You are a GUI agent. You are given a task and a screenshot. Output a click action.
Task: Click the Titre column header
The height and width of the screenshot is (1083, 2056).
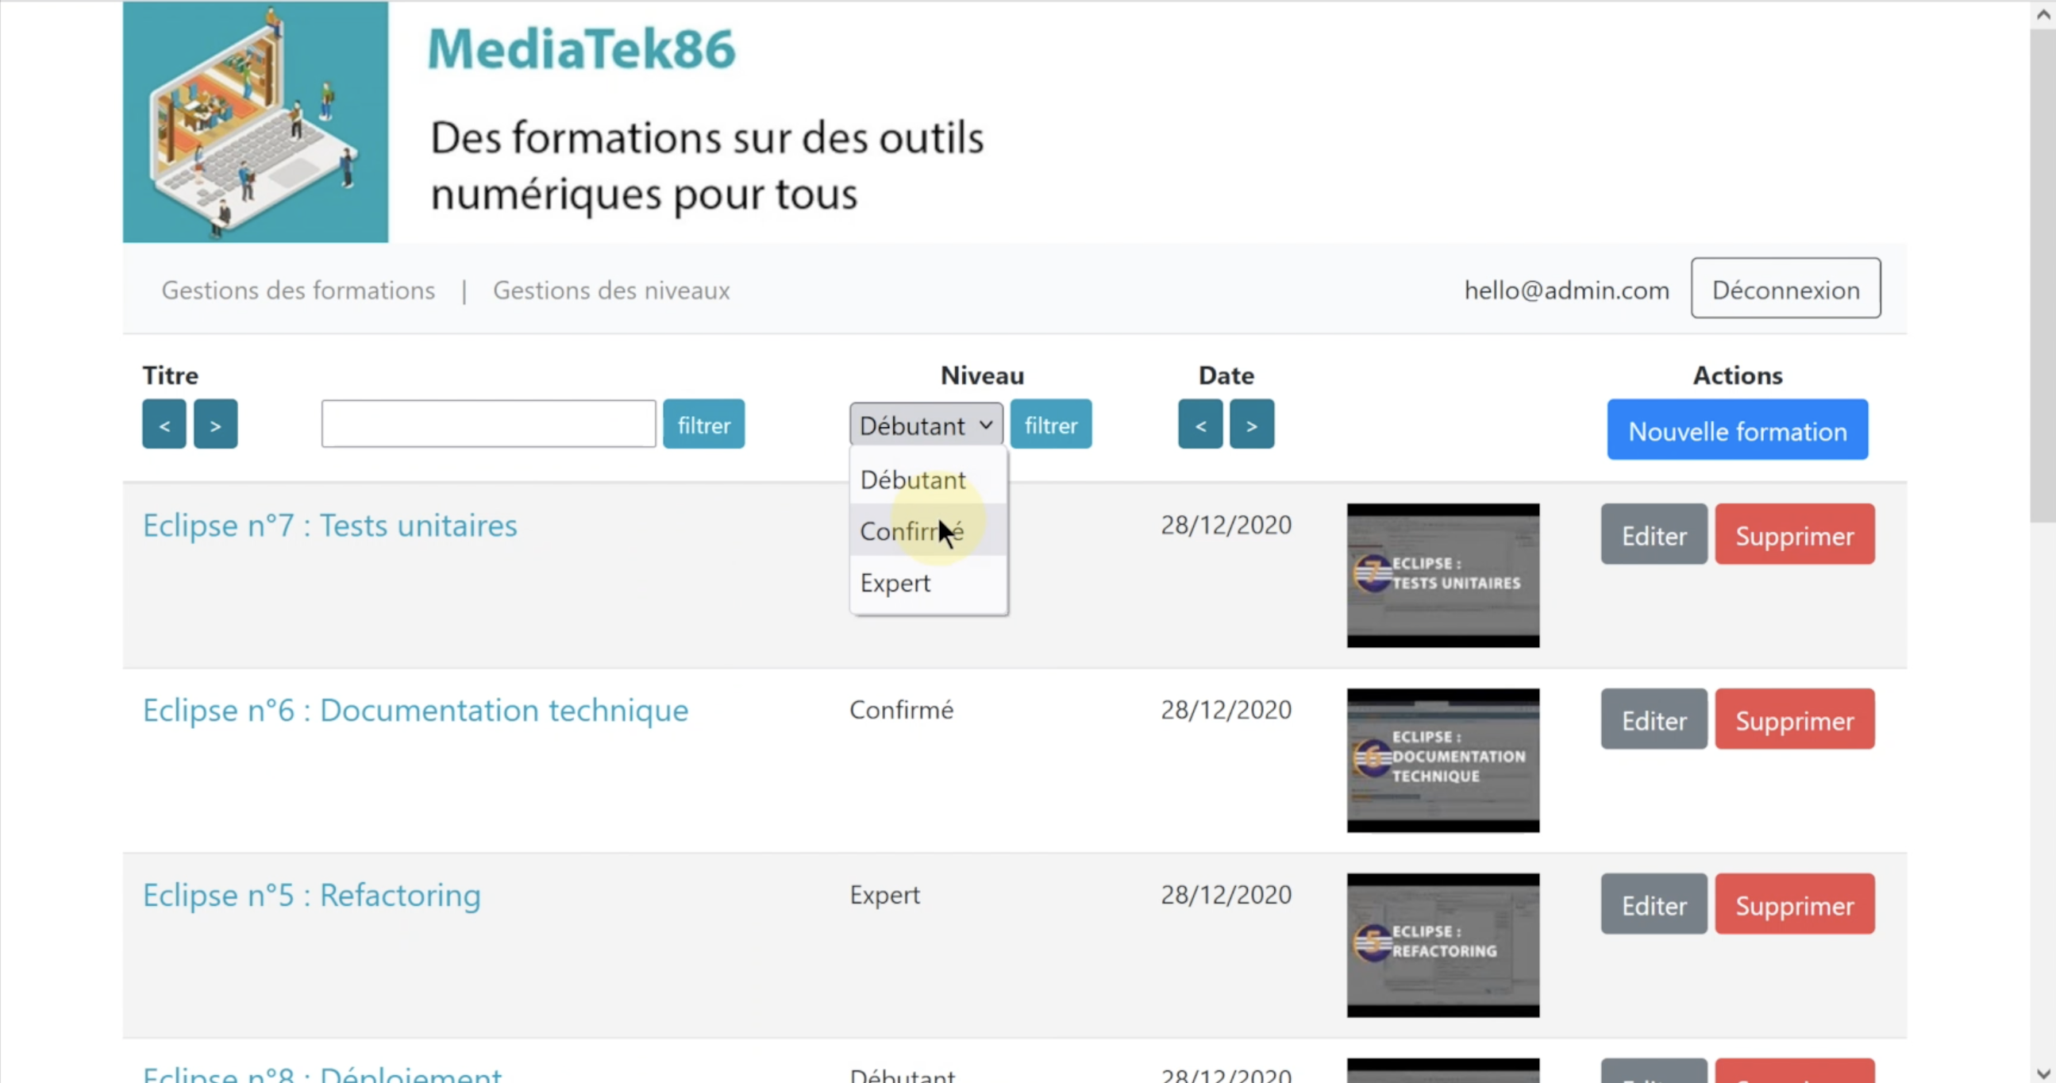pos(171,375)
